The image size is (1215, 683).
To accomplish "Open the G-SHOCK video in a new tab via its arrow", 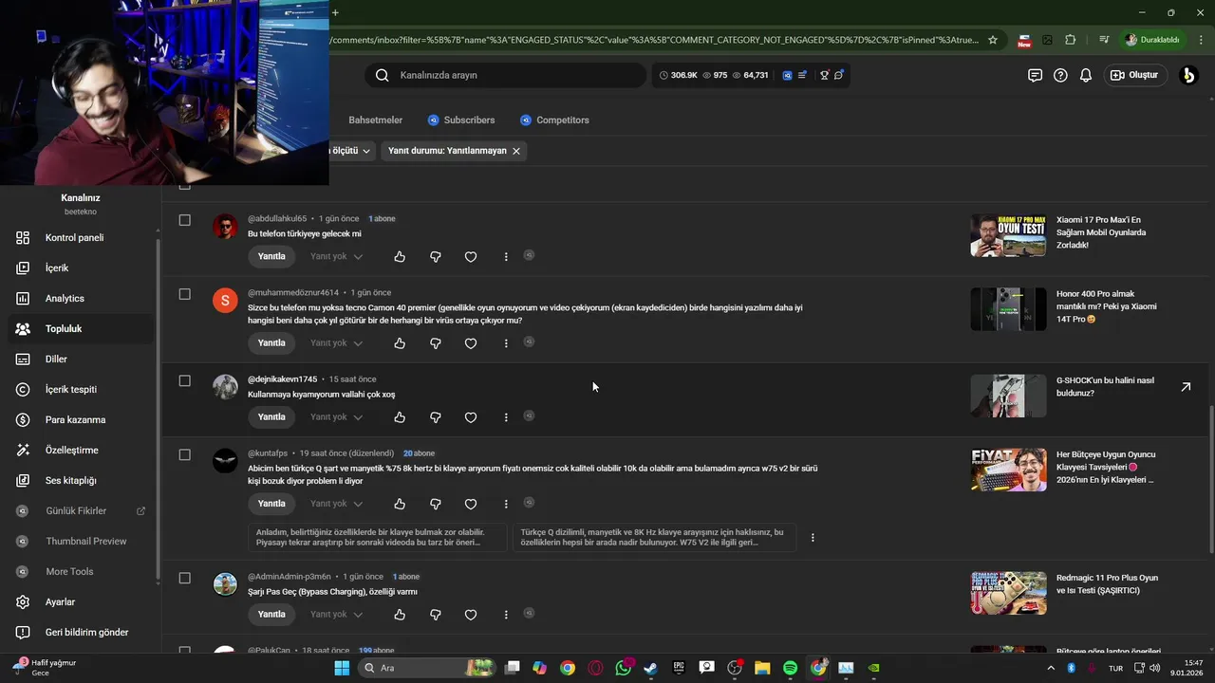I will [x=1186, y=387].
